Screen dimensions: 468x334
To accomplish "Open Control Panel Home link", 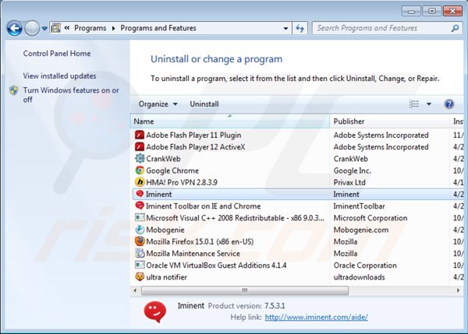I will coord(57,54).
